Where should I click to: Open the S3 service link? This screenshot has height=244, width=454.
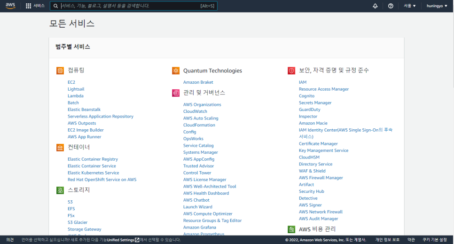pos(70,202)
